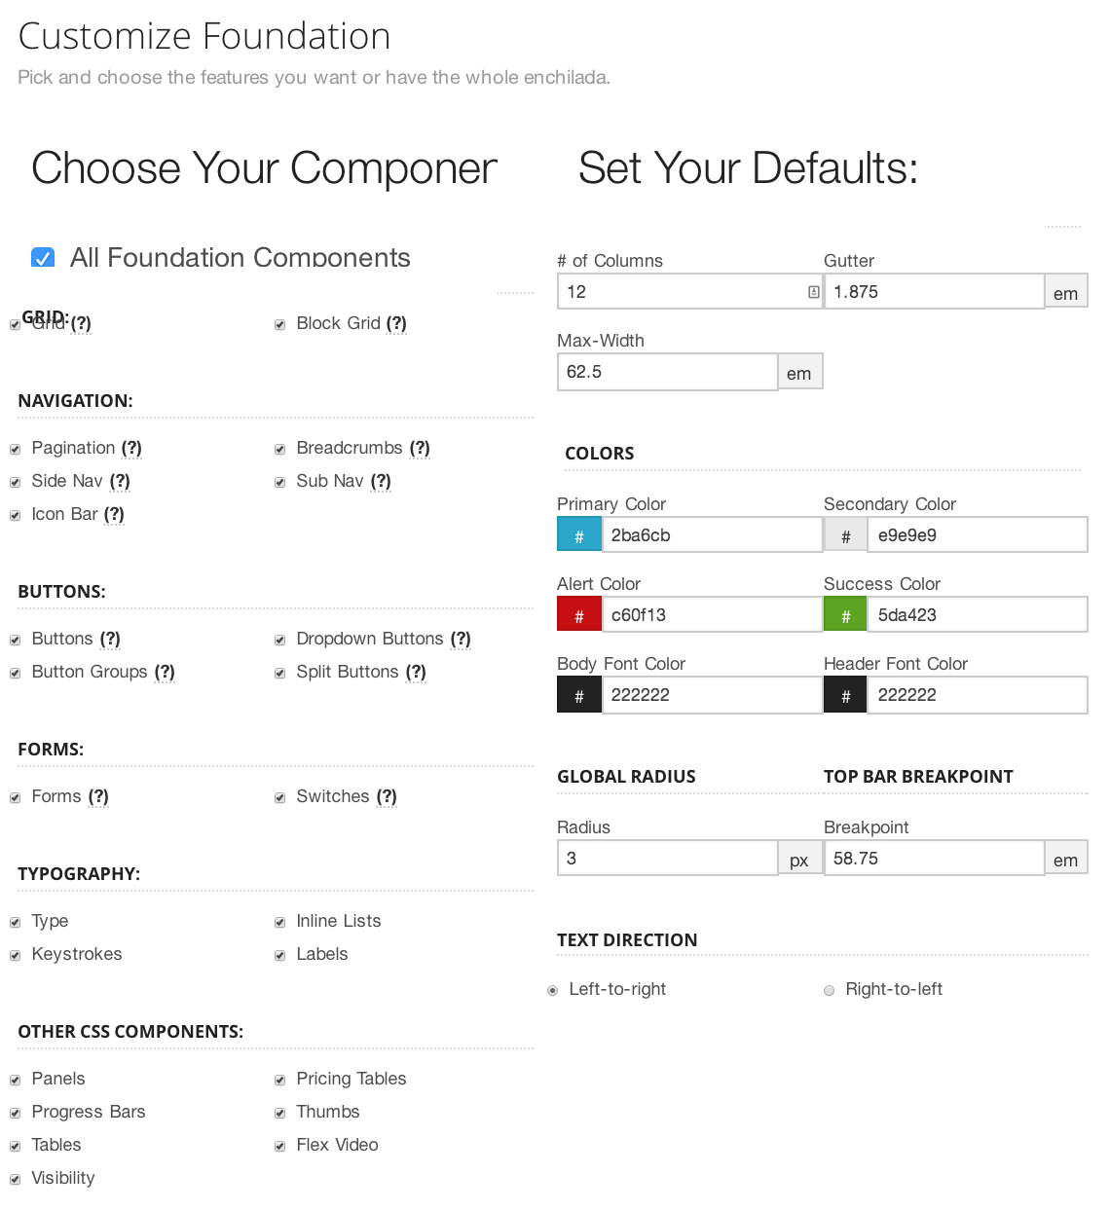Viewport: 1110px width, 1211px height.
Task: Click the green Success Color swatch
Action: [846, 615]
